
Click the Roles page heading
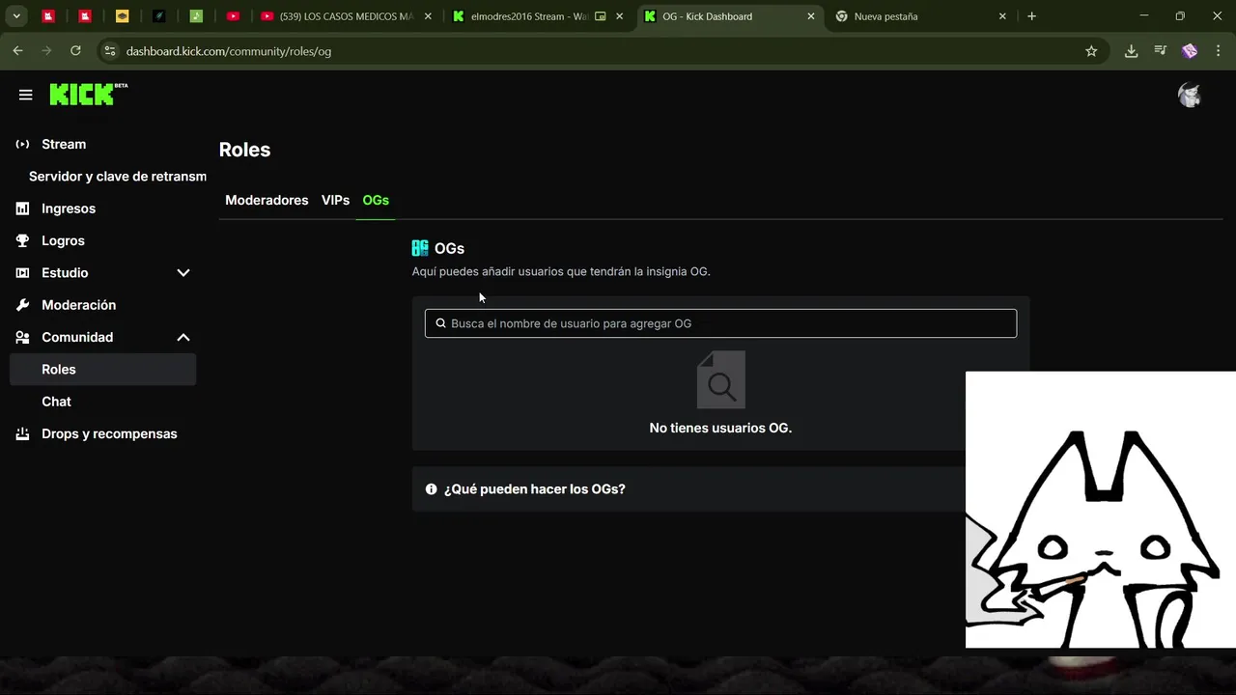pyautogui.click(x=244, y=150)
